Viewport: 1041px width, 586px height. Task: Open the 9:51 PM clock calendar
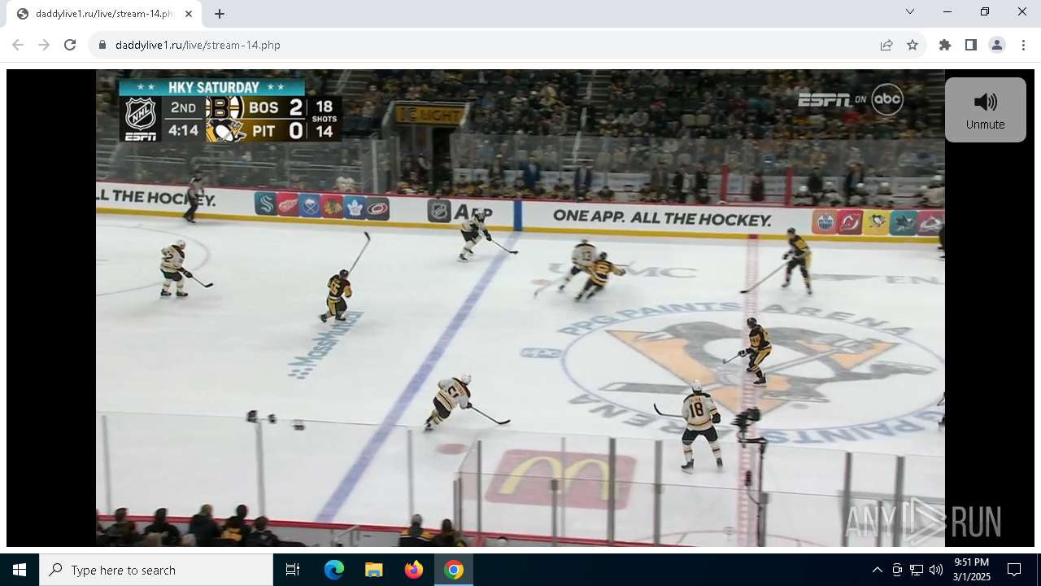(x=971, y=570)
